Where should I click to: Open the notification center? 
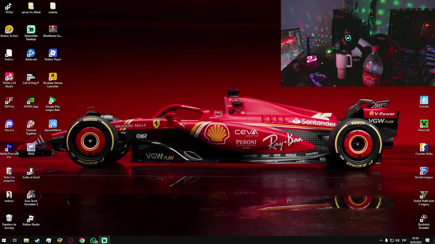pos(428,240)
